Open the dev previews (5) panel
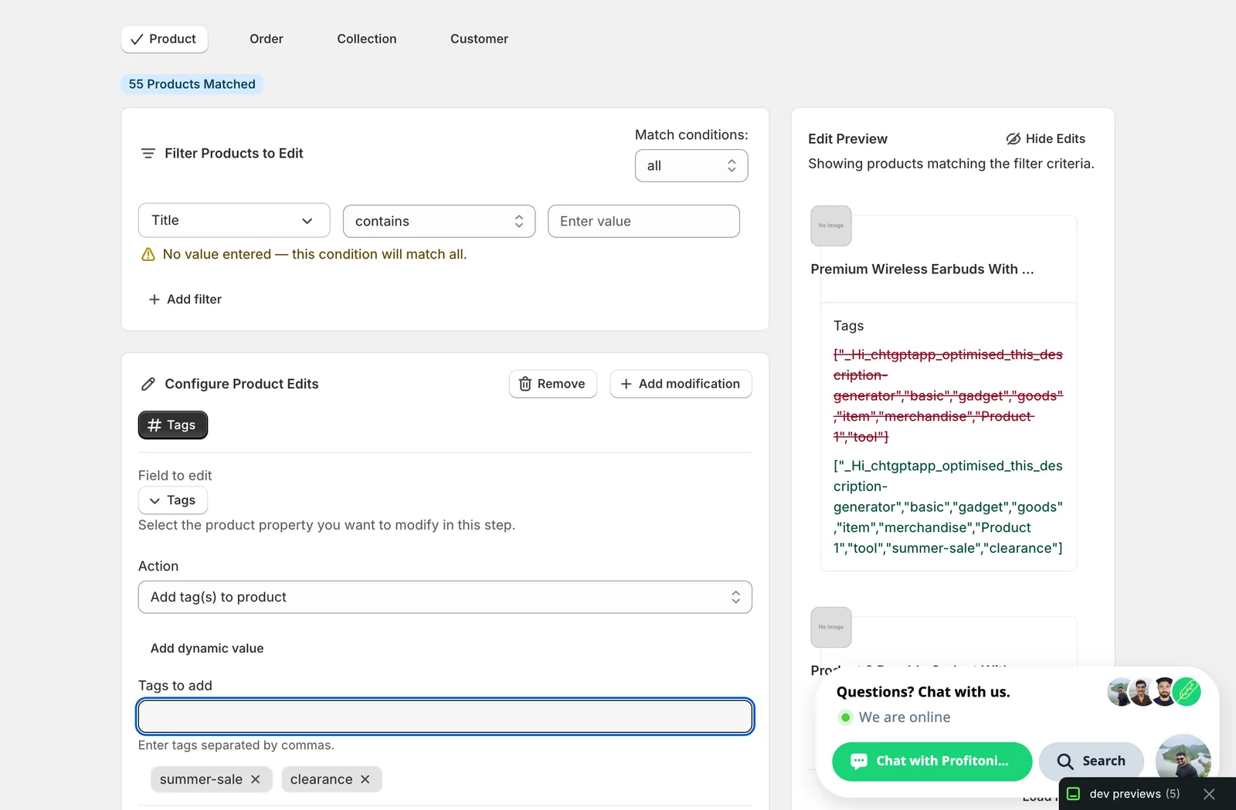 pos(1124,794)
